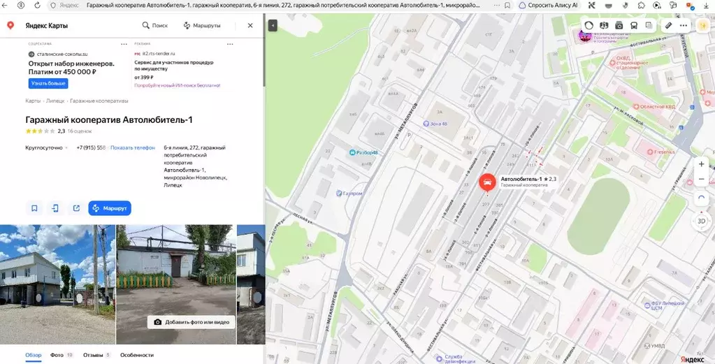The image size is (715, 364).
Task: Collapse the side panel with the arrow tab
Action: pos(272,26)
